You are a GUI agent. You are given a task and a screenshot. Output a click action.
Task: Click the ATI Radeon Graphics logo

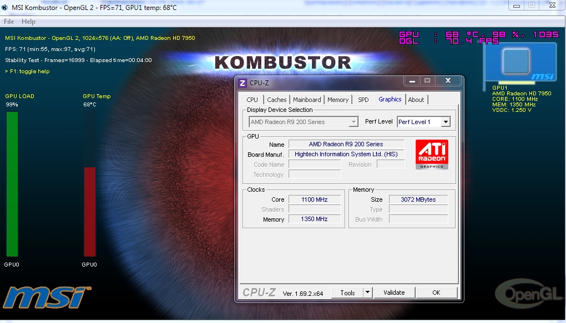point(432,154)
